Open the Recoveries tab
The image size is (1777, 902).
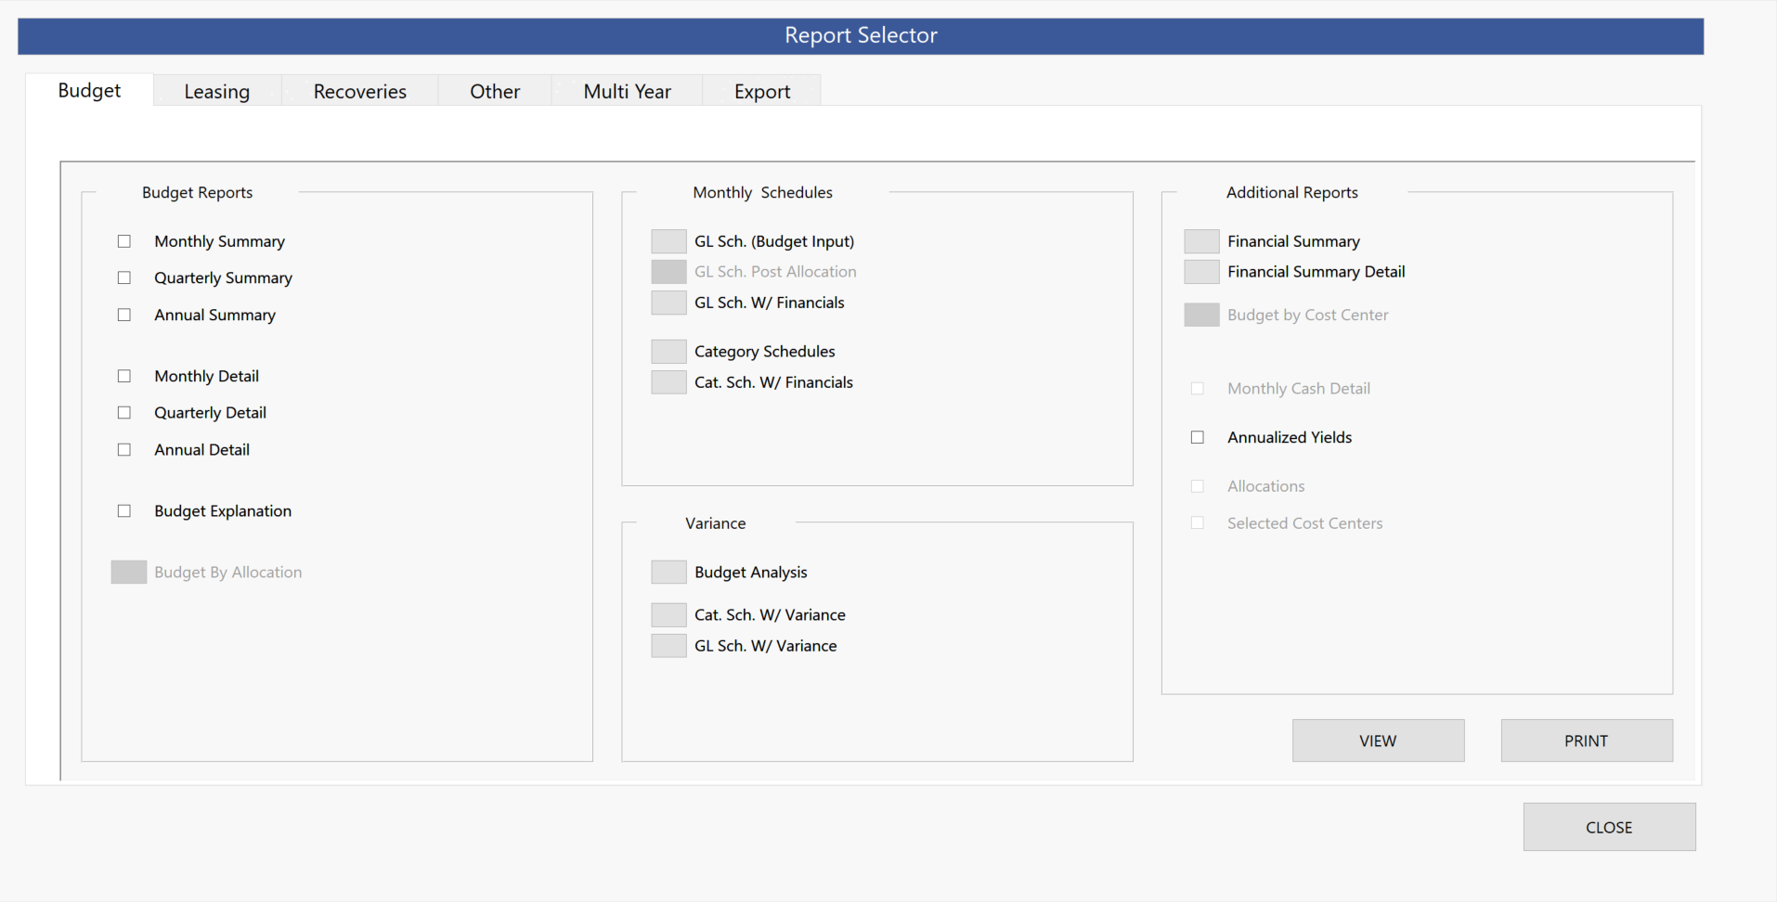tap(359, 92)
